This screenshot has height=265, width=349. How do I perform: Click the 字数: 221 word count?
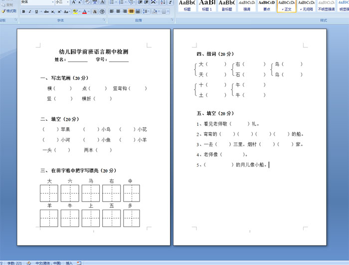(x=14, y=263)
